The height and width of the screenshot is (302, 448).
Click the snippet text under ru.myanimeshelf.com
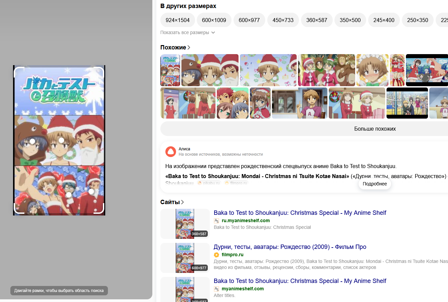coord(262,227)
